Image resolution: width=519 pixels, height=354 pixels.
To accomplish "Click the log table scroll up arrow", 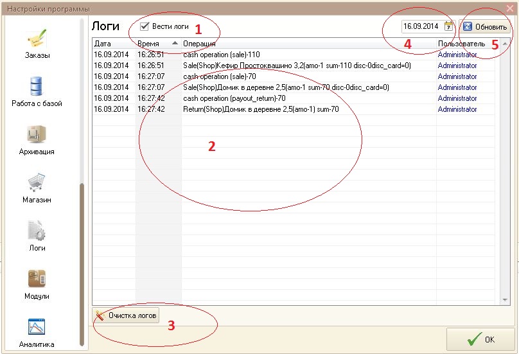I will point(505,44).
